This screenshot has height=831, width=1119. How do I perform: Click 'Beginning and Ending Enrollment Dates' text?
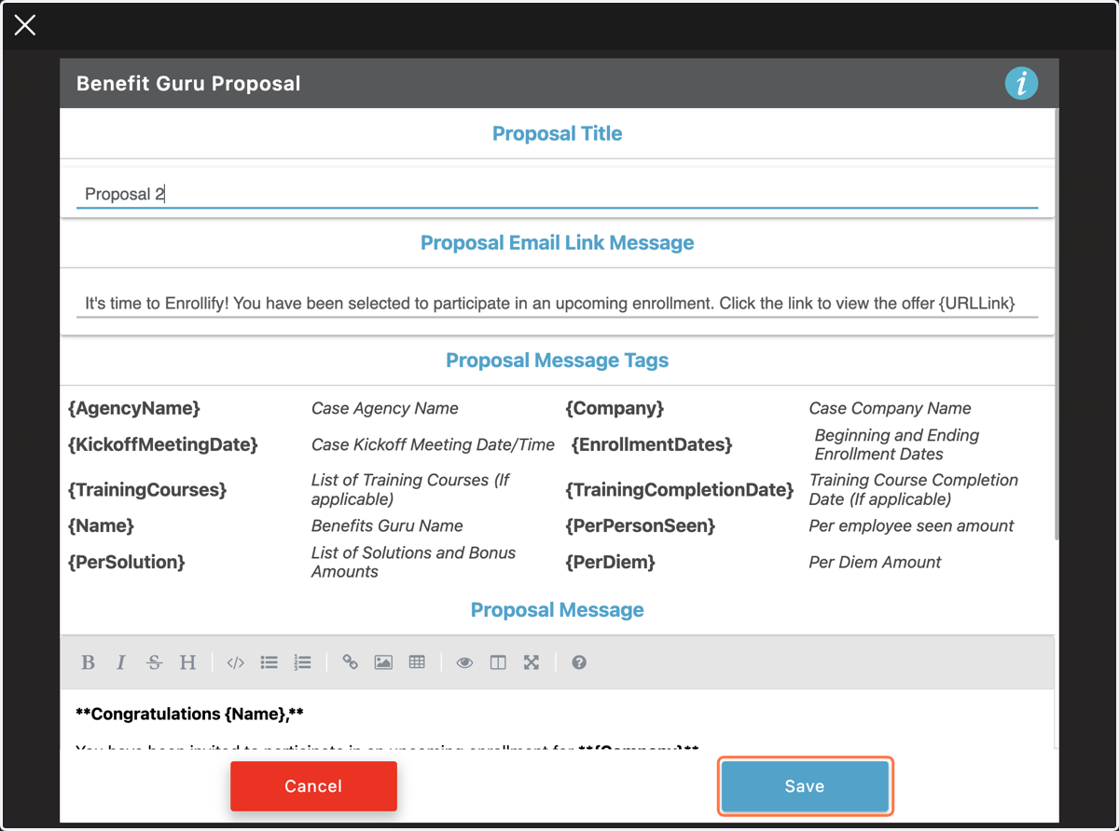pyautogui.click(x=897, y=444)
